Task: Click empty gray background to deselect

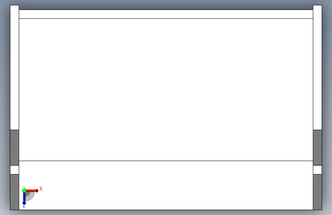Action: coord(166,3)
